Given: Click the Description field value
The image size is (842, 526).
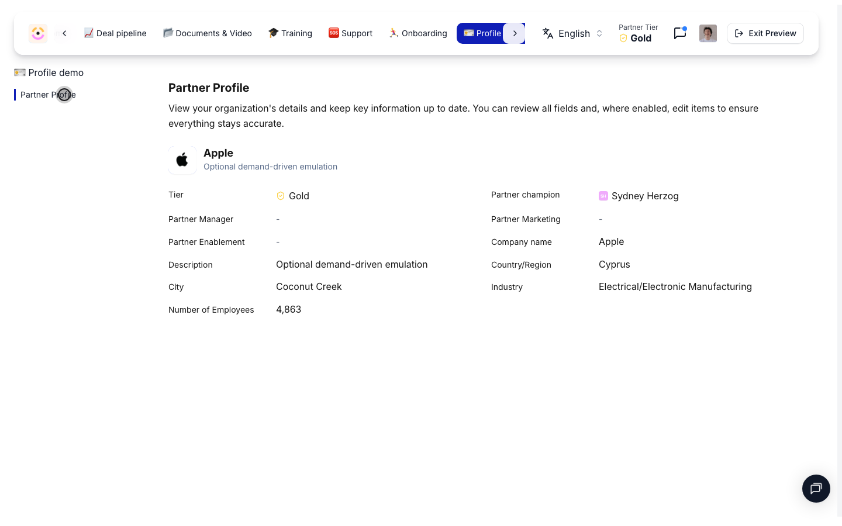Looking at the screenshot, I should pyautogui.click(x=352, y=264).
